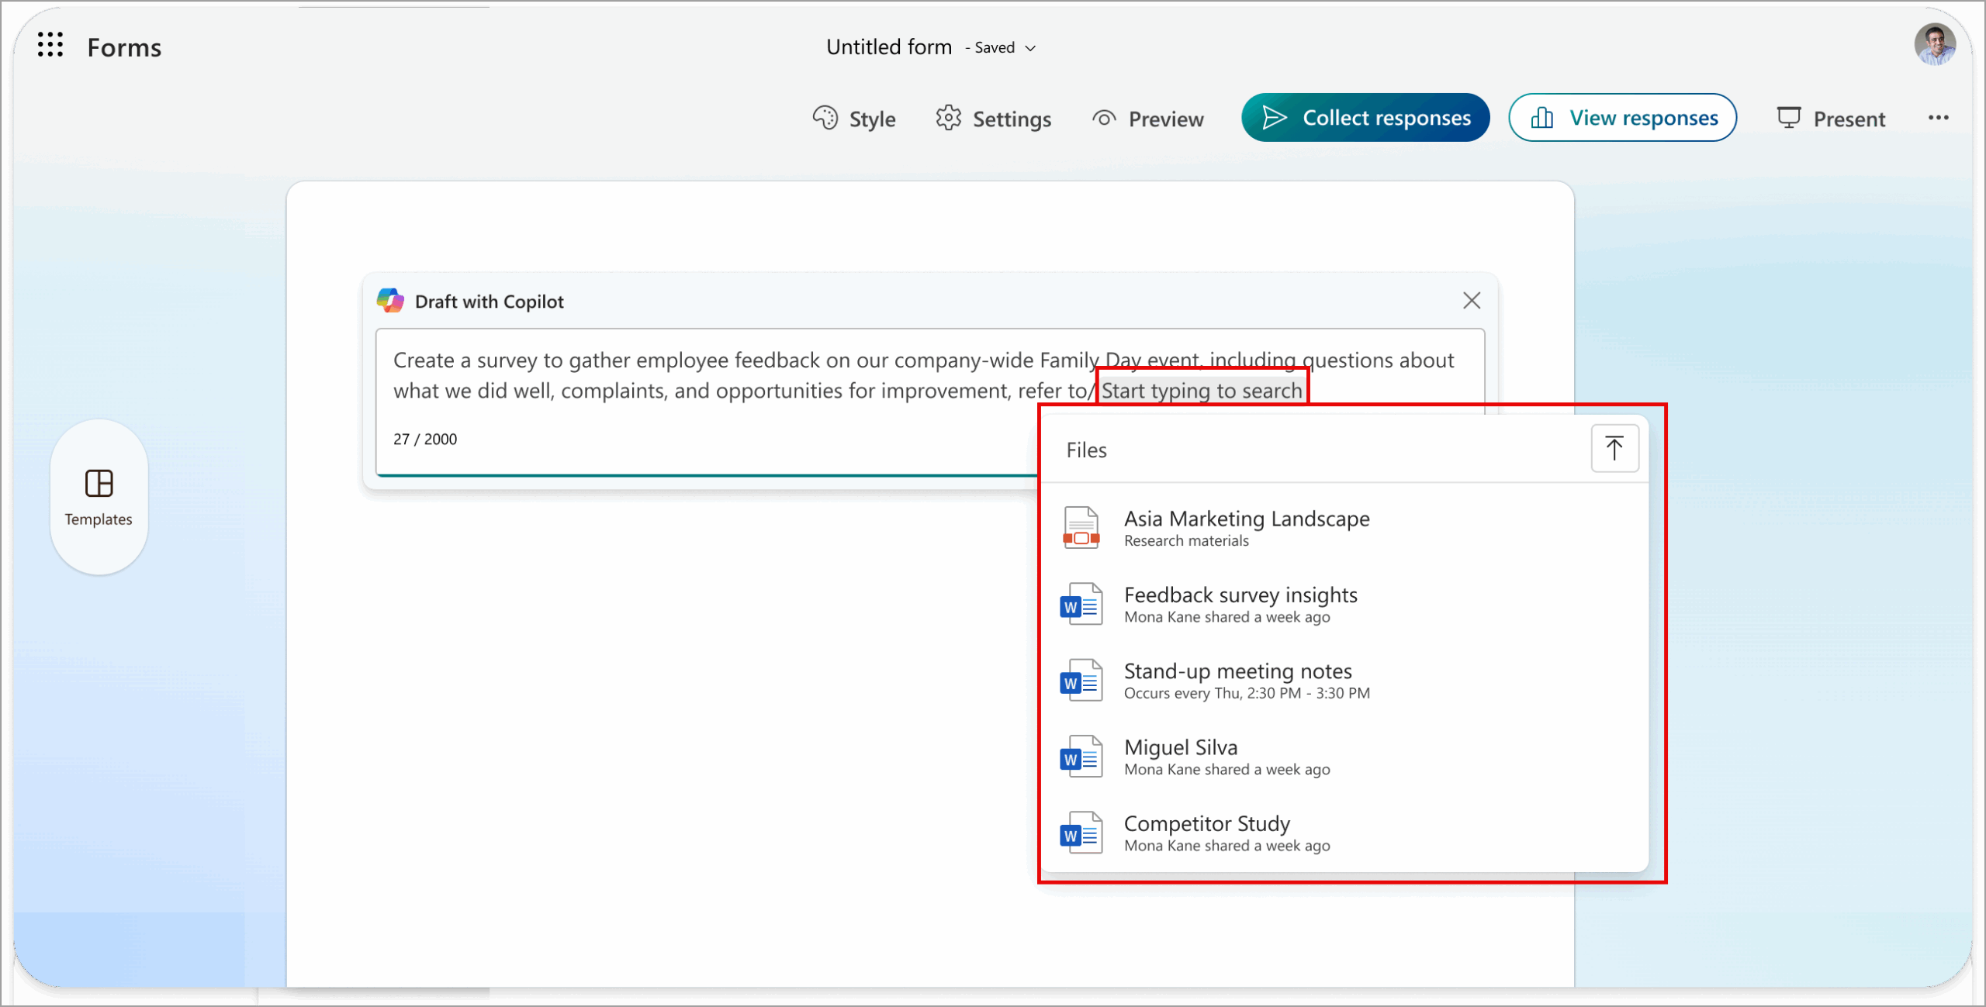
Task: Click the Word icon beside Miguel Silva
Action: tap(1081, 756)
